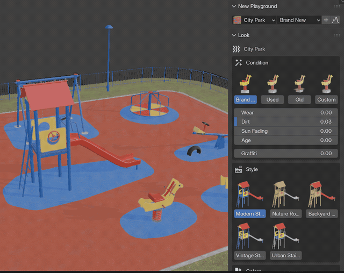The height and width of the screenshot is (273, 344).
Task: Click the Dirt slider
Action: coord(286,122)
